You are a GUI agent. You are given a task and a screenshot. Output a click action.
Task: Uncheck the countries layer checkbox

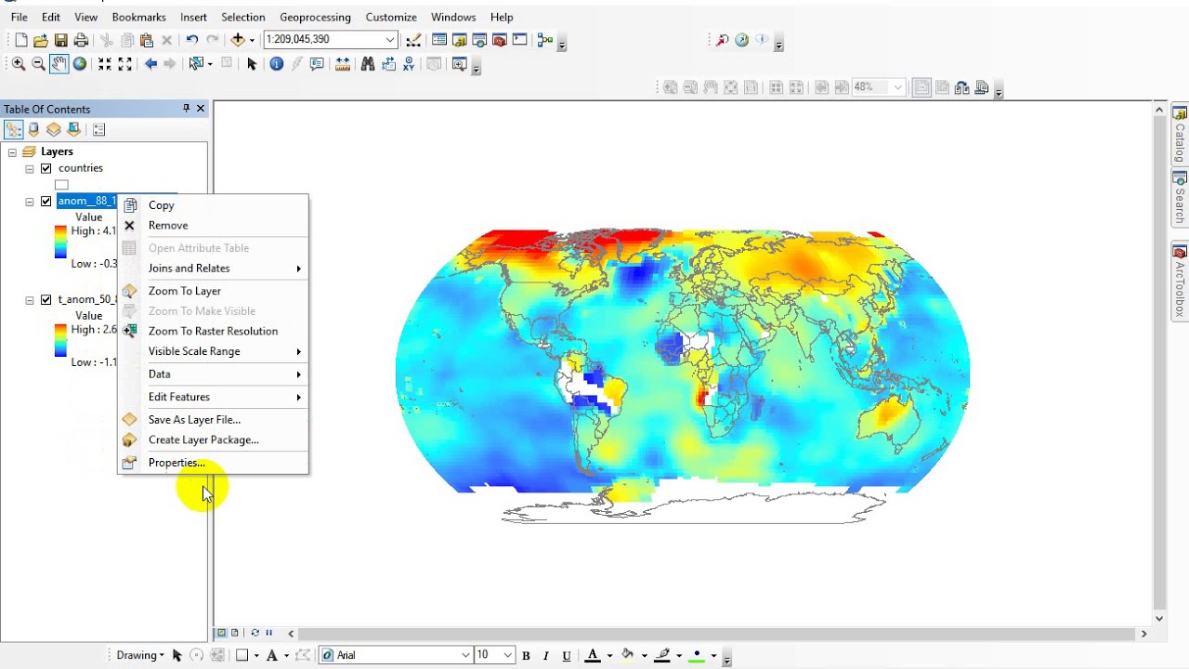46,168
